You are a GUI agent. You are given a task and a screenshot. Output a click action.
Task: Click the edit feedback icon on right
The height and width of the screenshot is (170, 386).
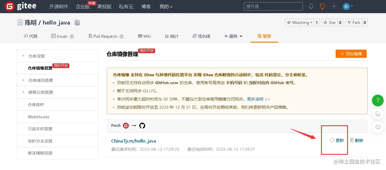click(x=378, y=114)
